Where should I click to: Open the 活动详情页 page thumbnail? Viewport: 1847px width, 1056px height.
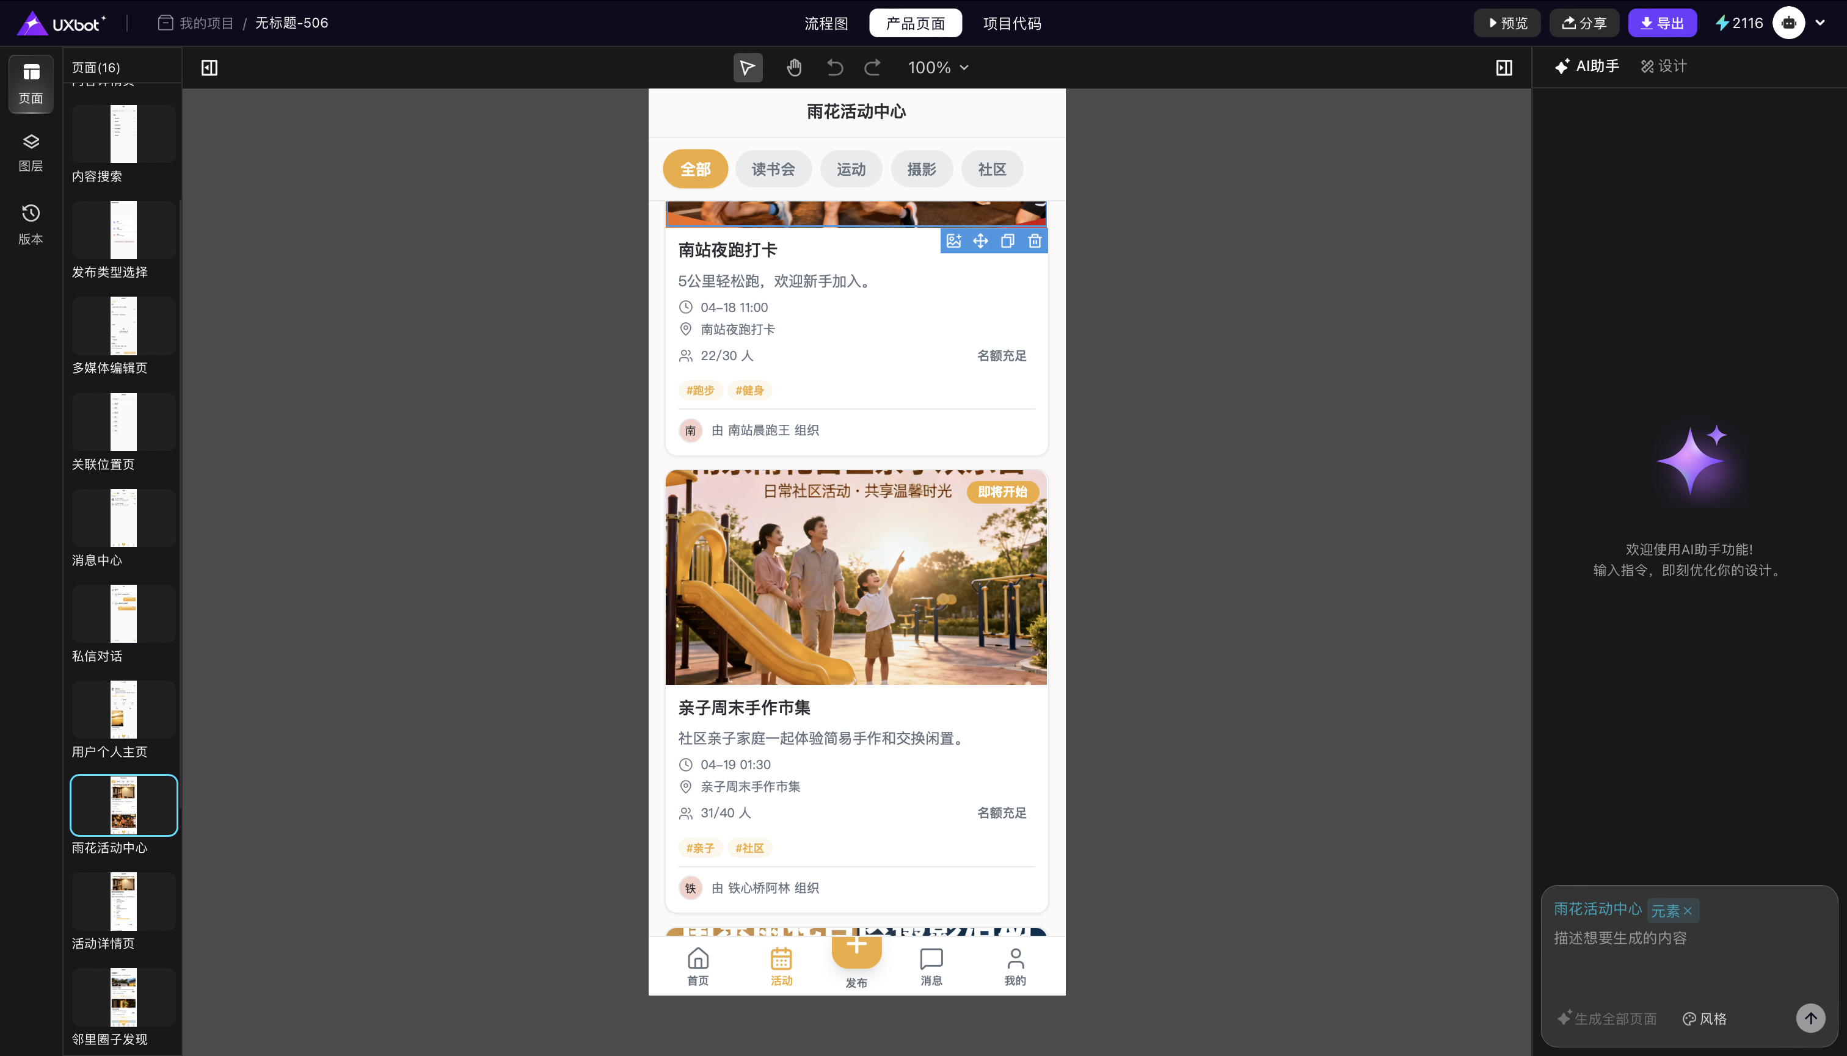[x=123, y=901]
